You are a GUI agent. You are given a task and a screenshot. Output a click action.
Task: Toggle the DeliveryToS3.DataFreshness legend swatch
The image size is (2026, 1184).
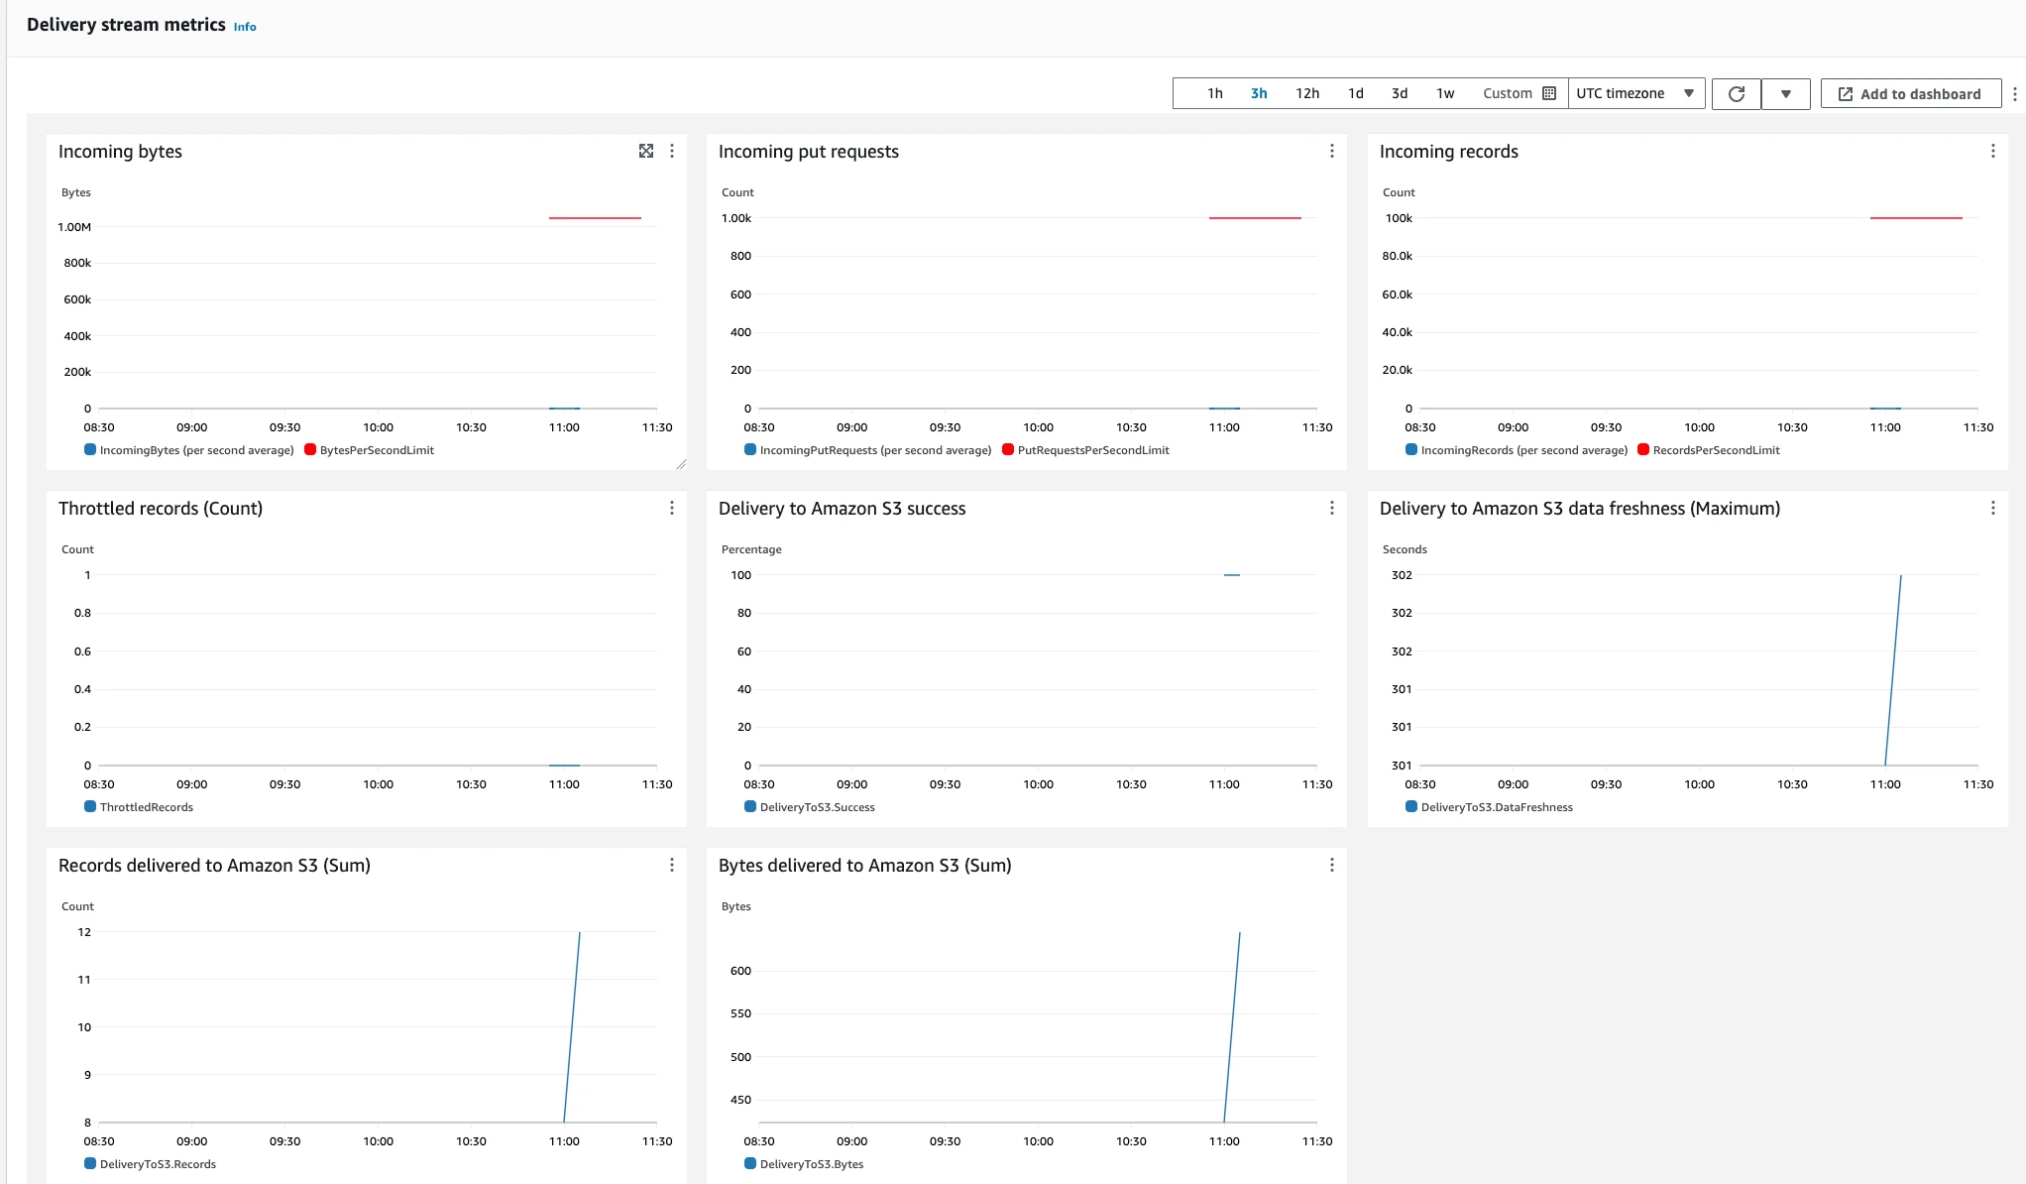[1411, 806]
